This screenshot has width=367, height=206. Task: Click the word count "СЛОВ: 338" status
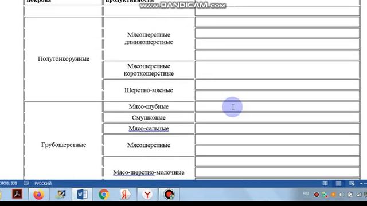coord(9,183)
